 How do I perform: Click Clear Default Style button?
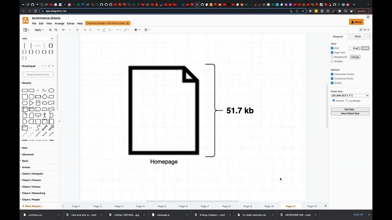pyautogui.click(x=350, y=113)
